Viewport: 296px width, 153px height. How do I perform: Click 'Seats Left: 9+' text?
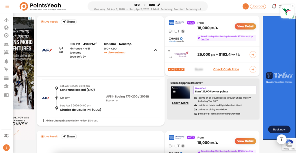click(x=77, y=56)
